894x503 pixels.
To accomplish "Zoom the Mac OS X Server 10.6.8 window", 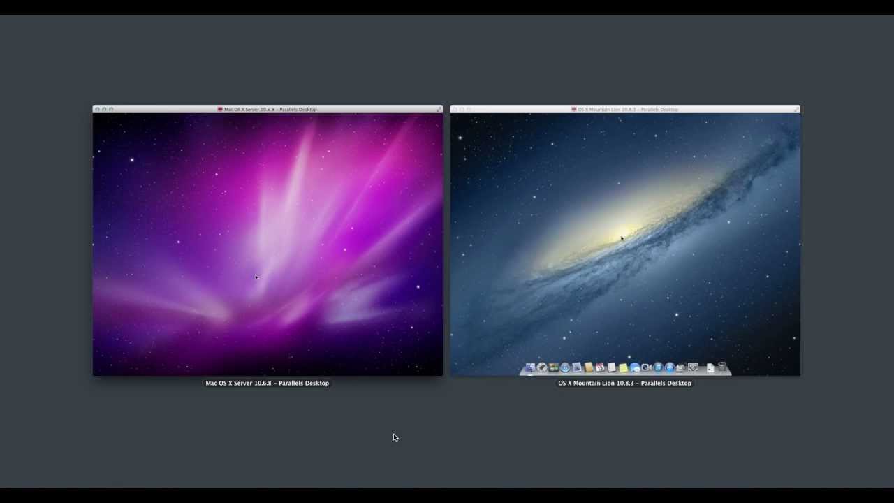I will point(111,109).
